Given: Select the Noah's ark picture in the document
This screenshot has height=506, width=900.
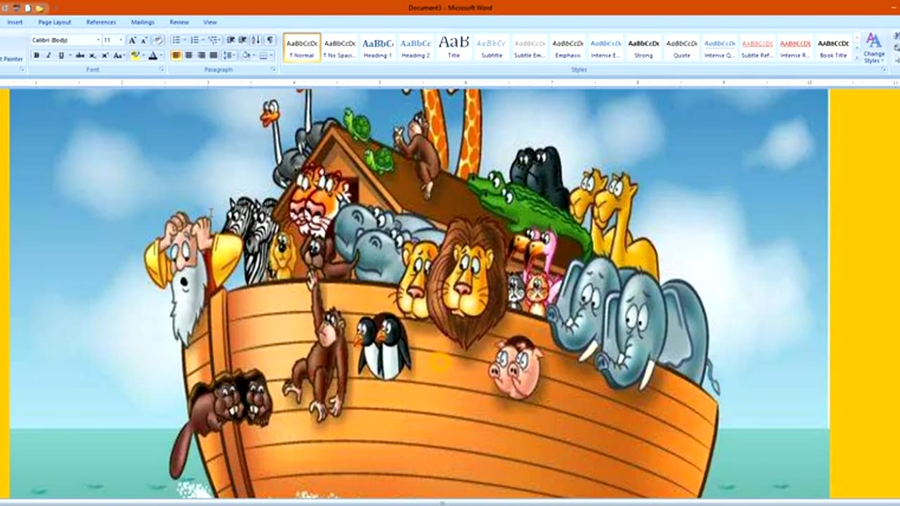Looking at the screenshot, I should point(419,293).
